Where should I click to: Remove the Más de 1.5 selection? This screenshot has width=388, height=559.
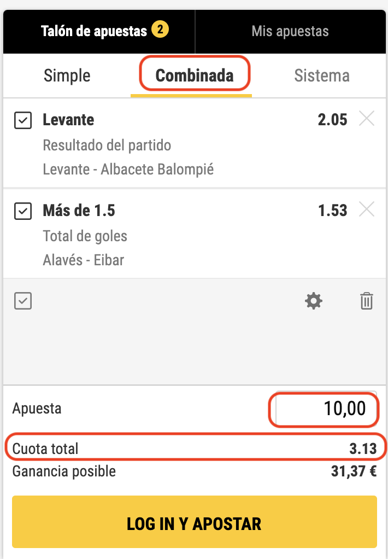[367, 209]
